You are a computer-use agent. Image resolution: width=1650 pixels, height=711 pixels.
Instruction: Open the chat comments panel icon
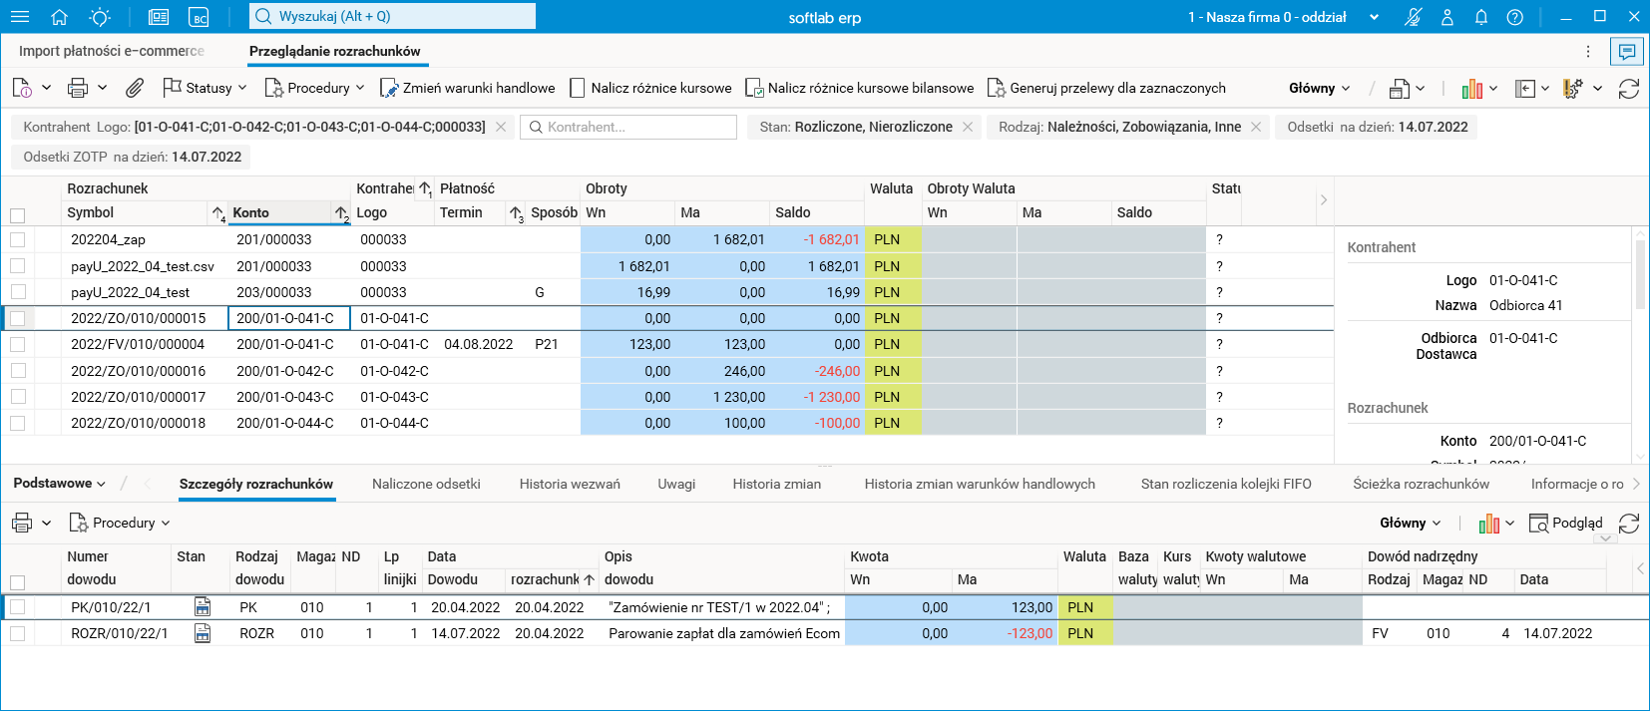point(1627,51)
